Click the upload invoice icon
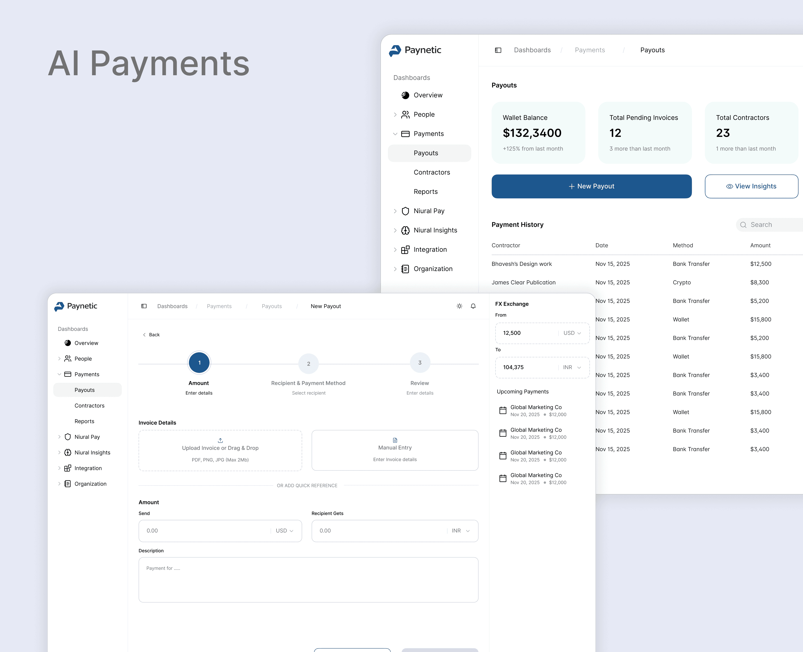The image size is (803, 652). point(220,440)
